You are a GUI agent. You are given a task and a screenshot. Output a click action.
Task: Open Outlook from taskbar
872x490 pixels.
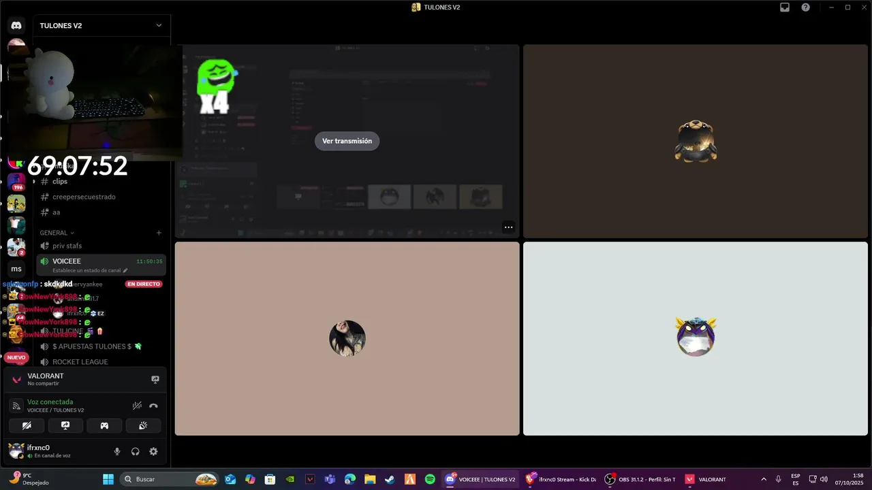coord(230,479)
